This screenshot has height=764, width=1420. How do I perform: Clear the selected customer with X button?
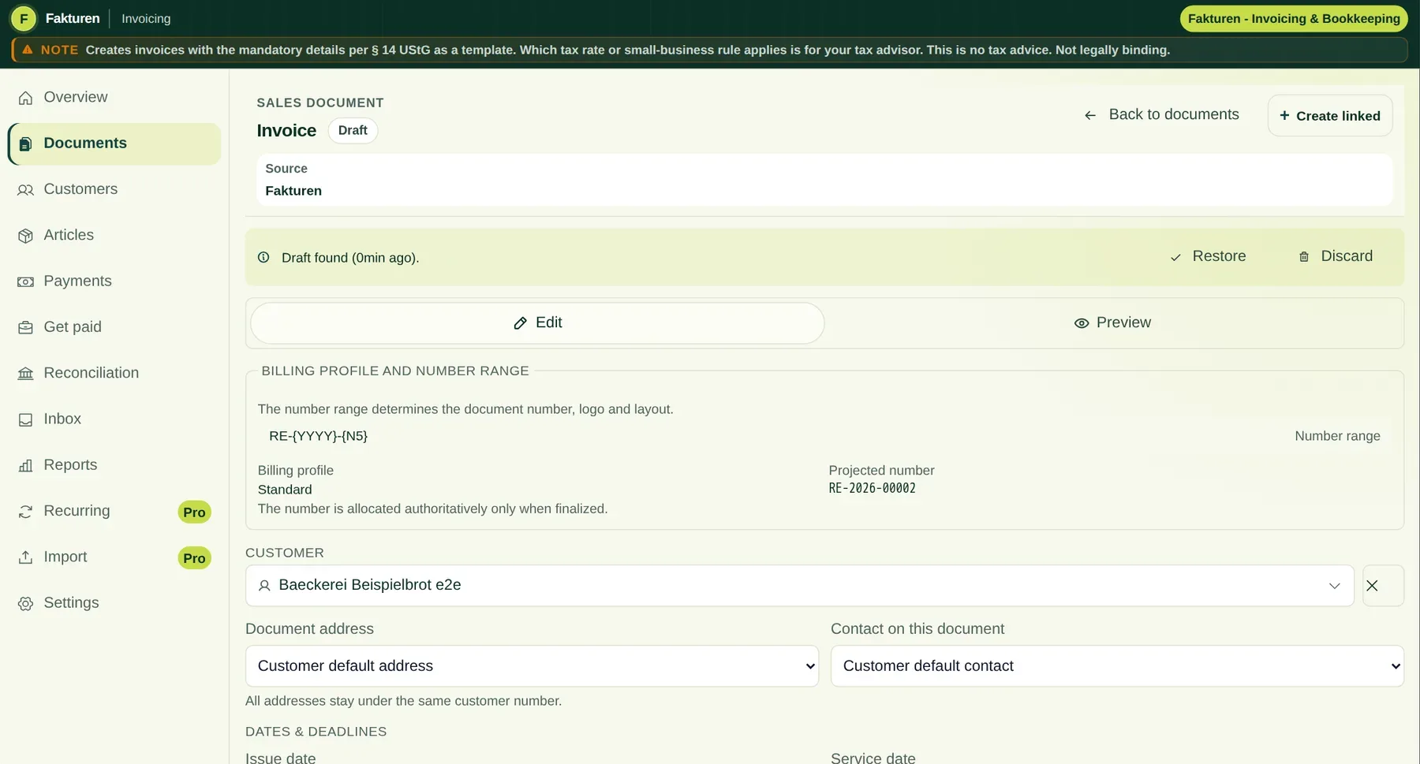coord(1382,585)
